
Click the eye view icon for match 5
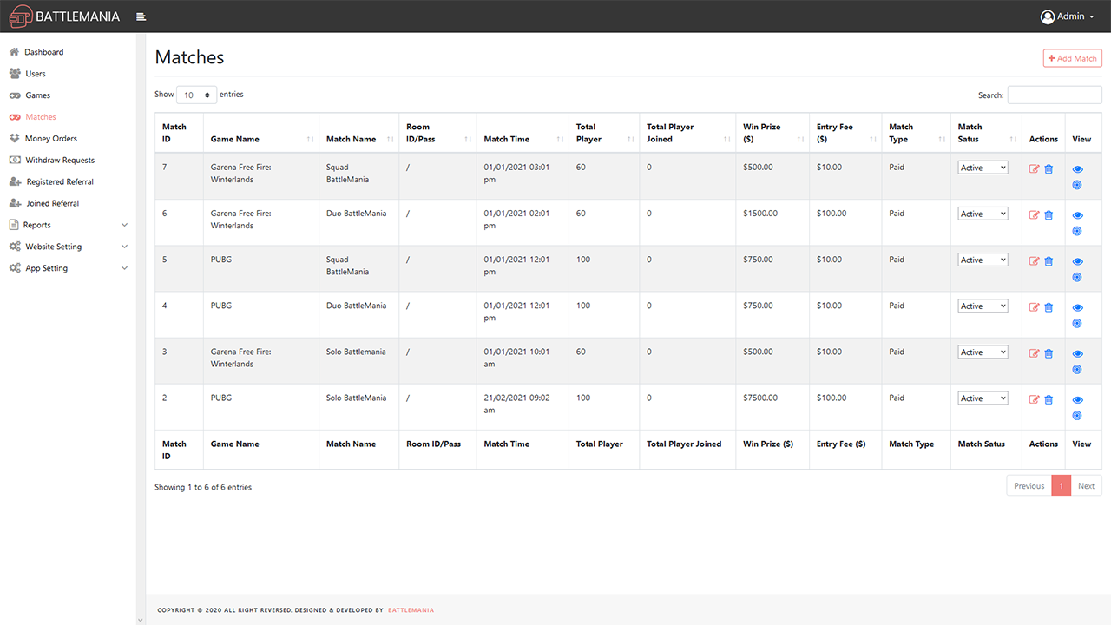tap(1077, 261)
